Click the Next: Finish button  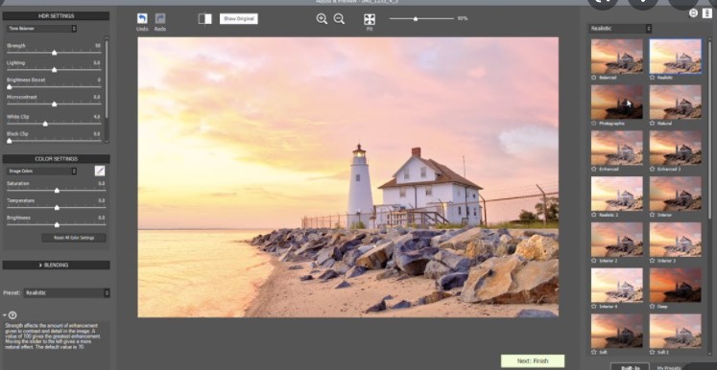tap(533, 360)
